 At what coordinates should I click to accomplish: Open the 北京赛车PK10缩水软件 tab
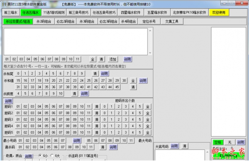click(x=189, y=12)
